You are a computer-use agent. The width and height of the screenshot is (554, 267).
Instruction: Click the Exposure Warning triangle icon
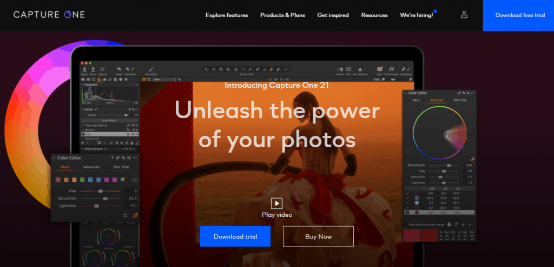[361, 70]
